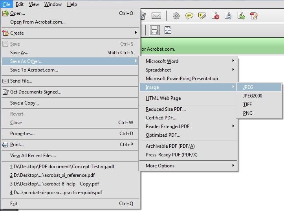The image size is (284, 211).
Task: Select the Open... menu entry
Action: coord(70,13)
